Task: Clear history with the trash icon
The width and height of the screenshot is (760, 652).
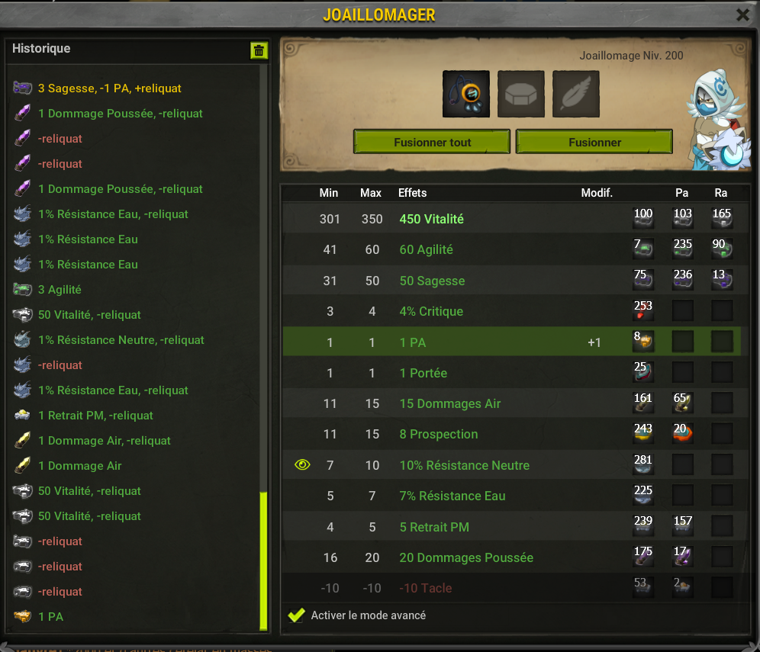Action: (259, 50)
